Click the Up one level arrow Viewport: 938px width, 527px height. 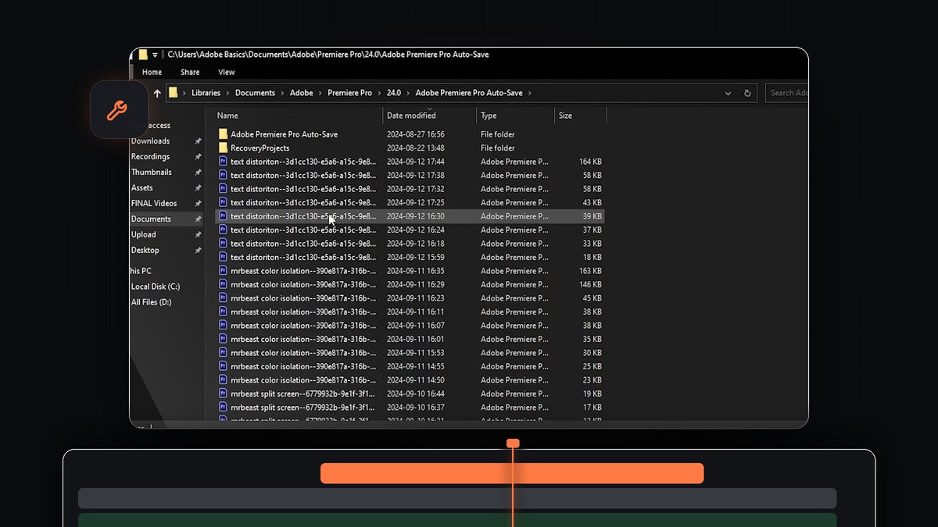coord(157,93)
